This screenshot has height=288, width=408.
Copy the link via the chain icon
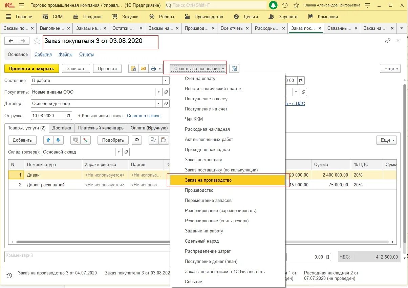388,41
